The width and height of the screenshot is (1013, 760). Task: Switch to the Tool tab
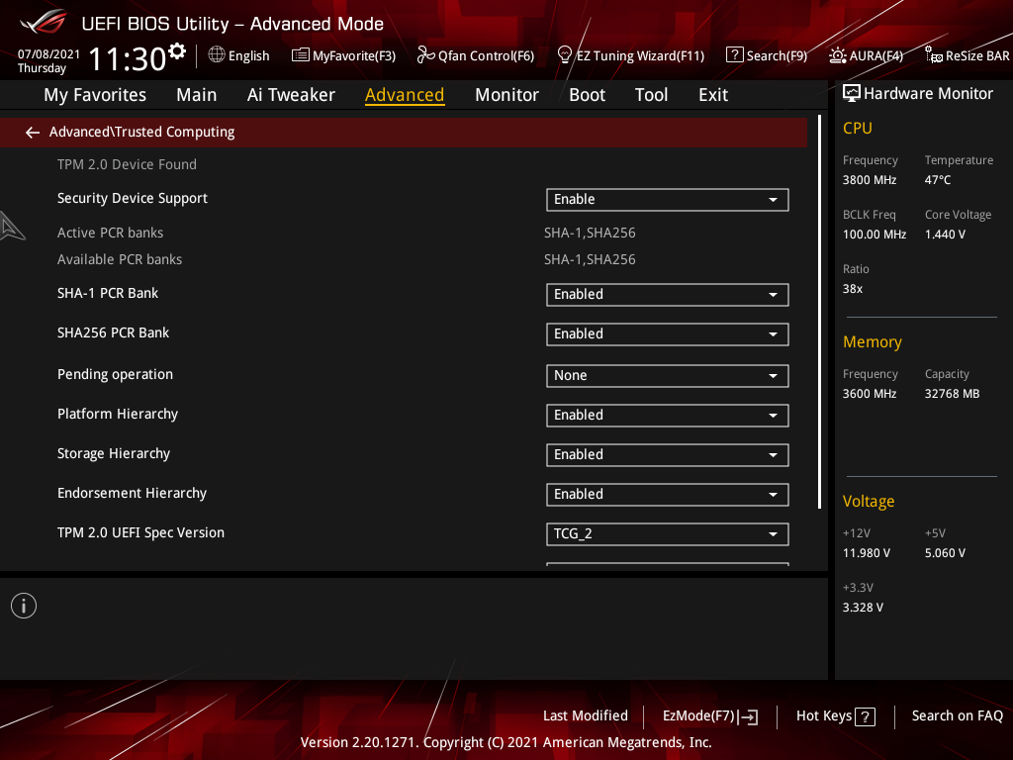[x=651, y=95]
